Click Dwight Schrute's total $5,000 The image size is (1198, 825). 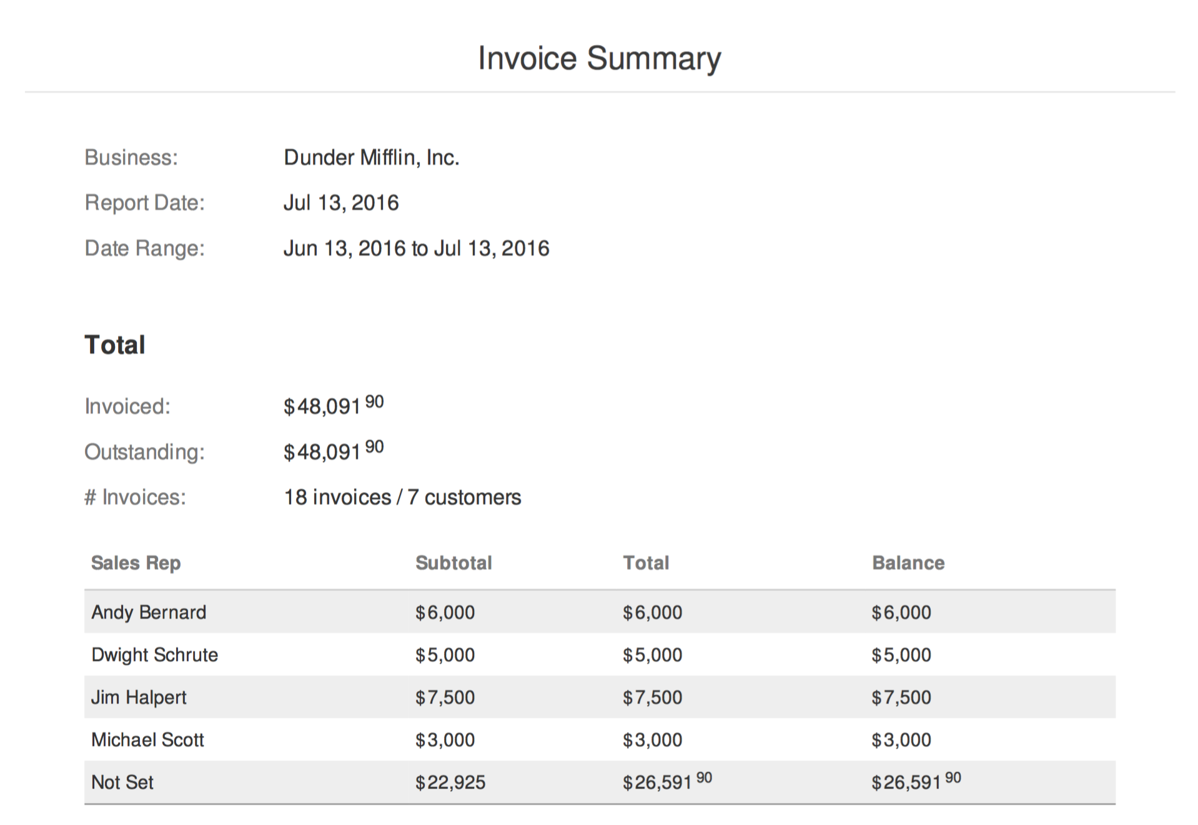pyautogui.click(x=653, y=655)
